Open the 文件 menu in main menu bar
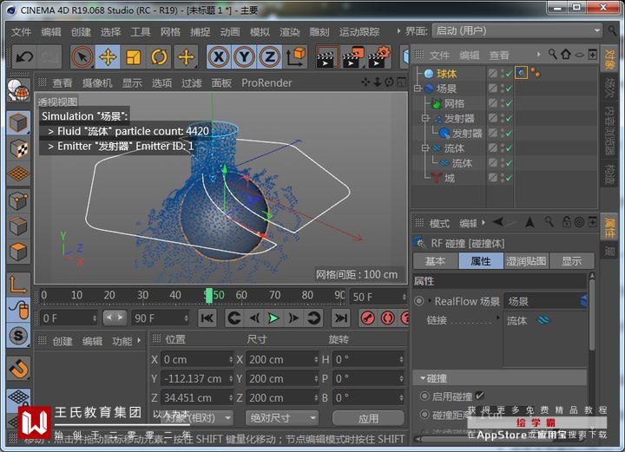 (x=21, y=31)
